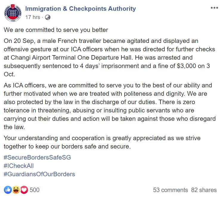Screen dimensions: 221x198
Task: View the 82 shares
Action: pyautogui.click(x=204, y=190)
